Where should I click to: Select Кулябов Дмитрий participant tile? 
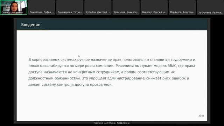click(x=98, y=7)
